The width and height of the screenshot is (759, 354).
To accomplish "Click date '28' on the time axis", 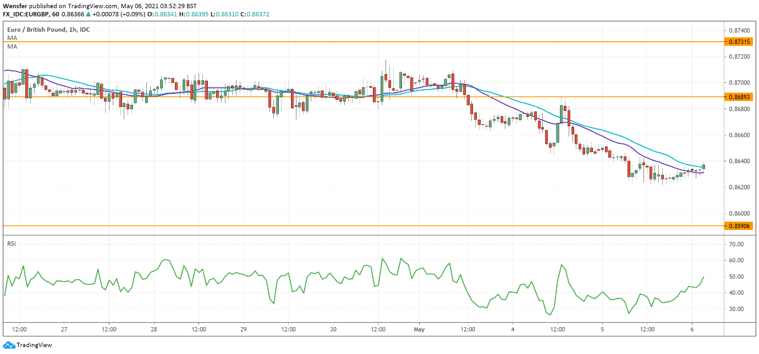I will (154, 329).
